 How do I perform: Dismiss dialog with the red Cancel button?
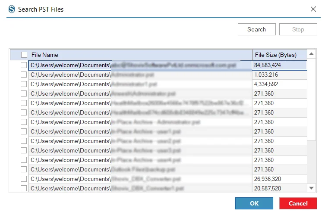point(298,203)
